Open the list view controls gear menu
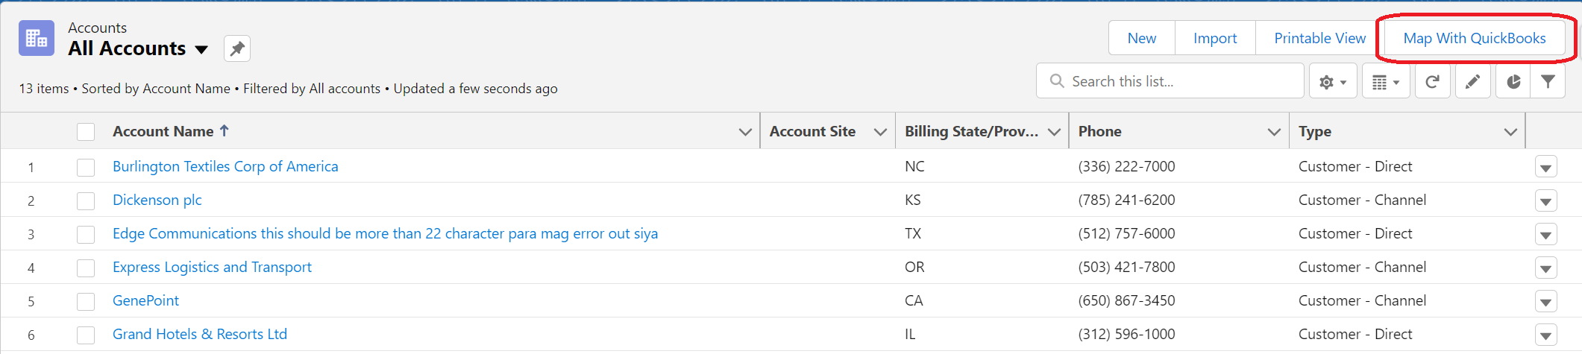 click(1332, 81)
